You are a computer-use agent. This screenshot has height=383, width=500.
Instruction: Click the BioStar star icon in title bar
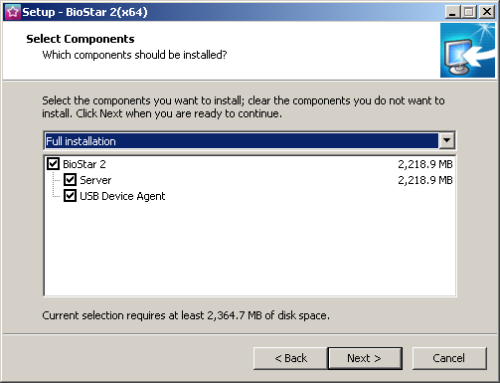tap(12, 12)
